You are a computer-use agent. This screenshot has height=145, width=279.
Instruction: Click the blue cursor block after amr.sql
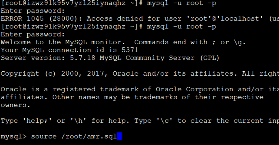point(119,136)
